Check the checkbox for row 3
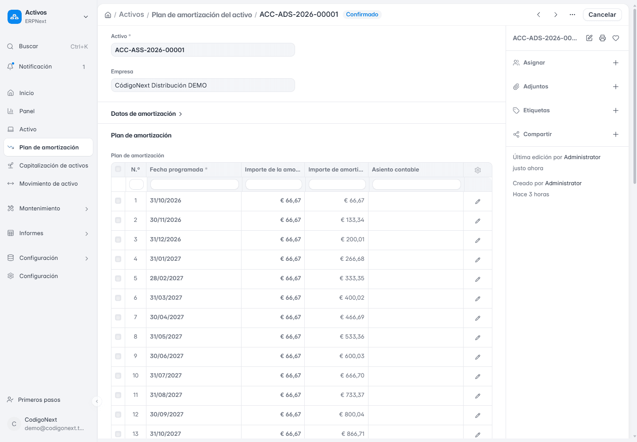 tap(118, 240)
